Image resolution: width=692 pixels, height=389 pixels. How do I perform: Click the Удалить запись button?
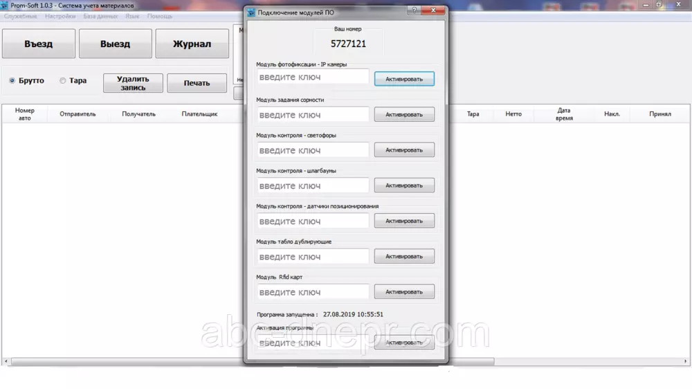[x=133, y=83]
